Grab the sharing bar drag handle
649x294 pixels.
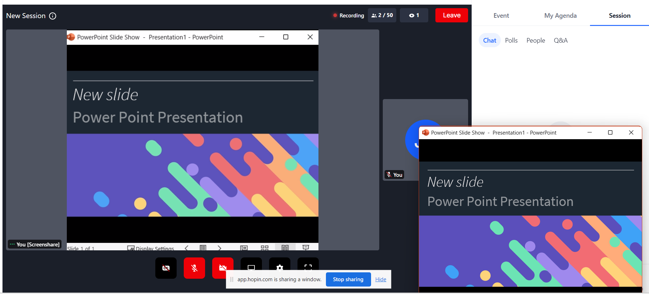(x=232, y=279)
